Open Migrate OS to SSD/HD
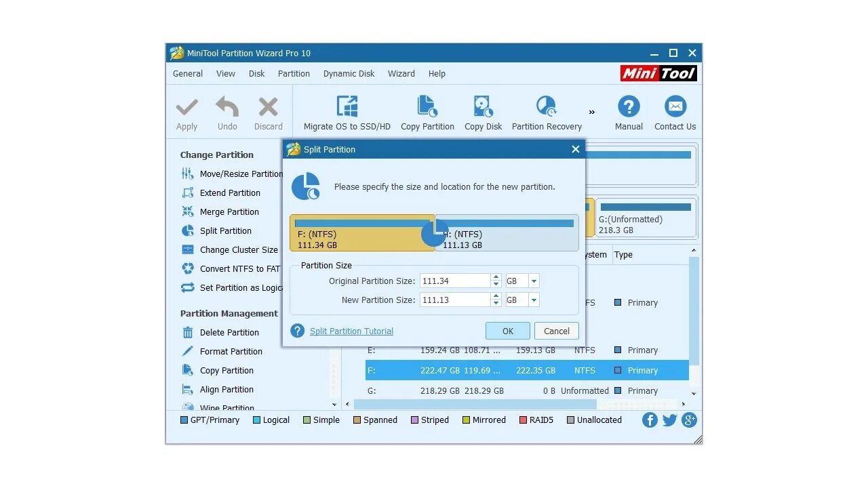The height and width of the screenshot is (488, 868). [x=347, y=113]
